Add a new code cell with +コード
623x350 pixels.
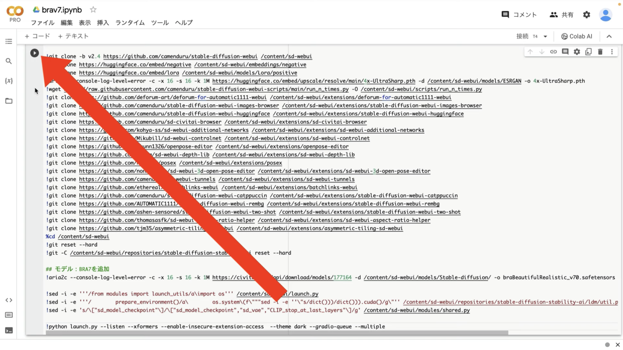tap(38, 36)
